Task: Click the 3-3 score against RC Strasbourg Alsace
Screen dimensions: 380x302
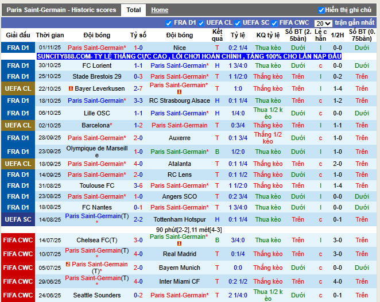Action: 138,100
